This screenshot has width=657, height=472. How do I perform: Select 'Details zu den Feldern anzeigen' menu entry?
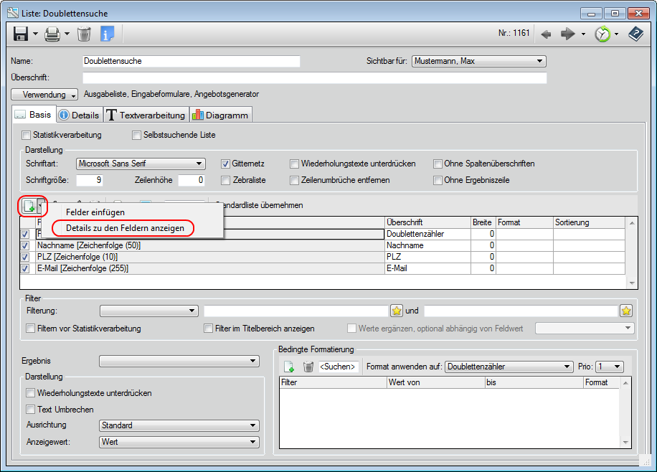pos(127,228)
